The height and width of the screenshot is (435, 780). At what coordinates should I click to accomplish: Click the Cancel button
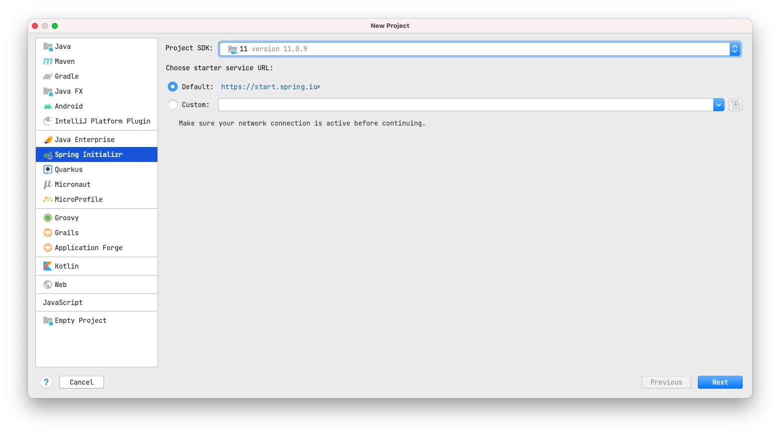(x=82, y=382)
